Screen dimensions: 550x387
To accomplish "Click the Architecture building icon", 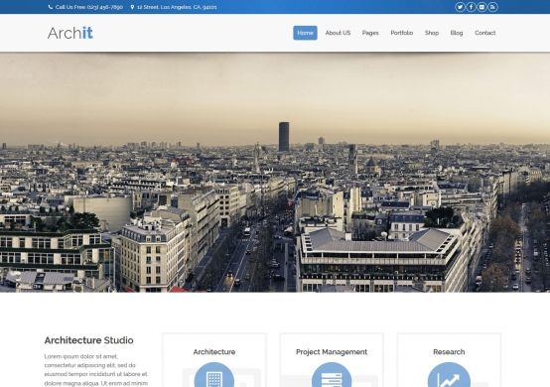I will coord(214,375).
